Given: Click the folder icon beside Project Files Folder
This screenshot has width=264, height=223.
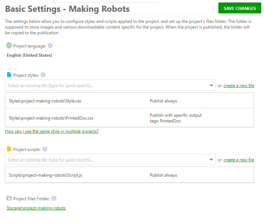Looking at the screenshot, I should 9,198.
